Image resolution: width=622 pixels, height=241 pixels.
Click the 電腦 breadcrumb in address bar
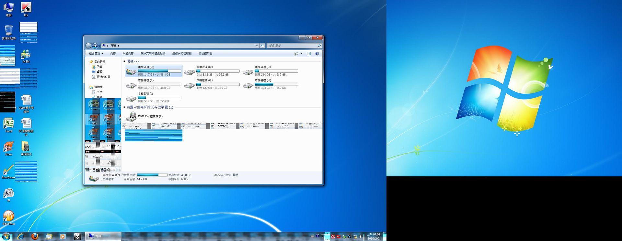click(x=113, y=46)
